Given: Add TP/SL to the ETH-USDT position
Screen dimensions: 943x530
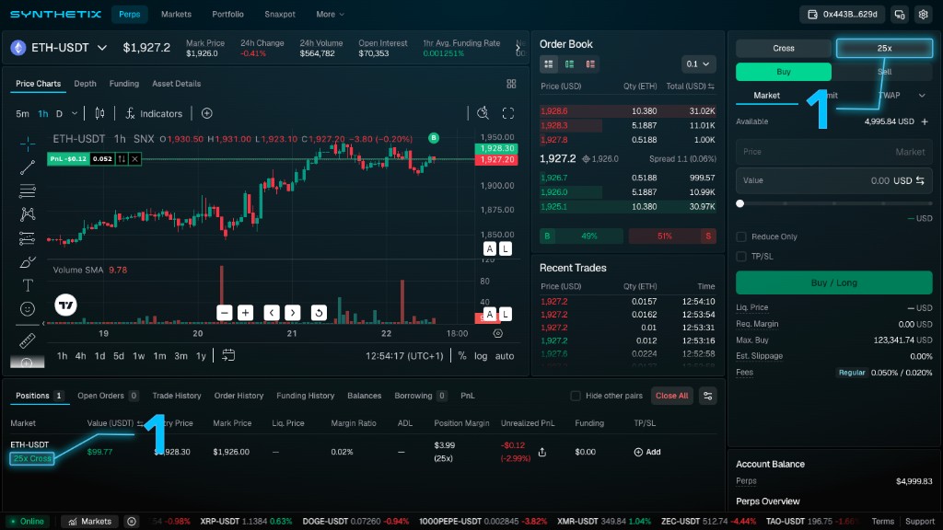Looking at the screenshot, I should 647,452.
